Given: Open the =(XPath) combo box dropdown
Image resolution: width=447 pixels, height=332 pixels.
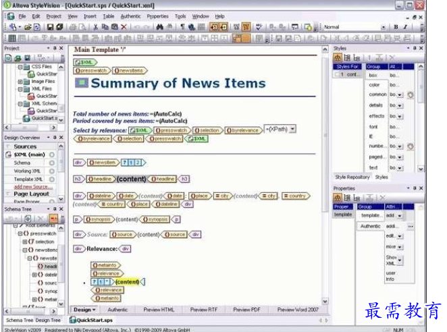Looking at the screenshot, I should click(292, 129).
